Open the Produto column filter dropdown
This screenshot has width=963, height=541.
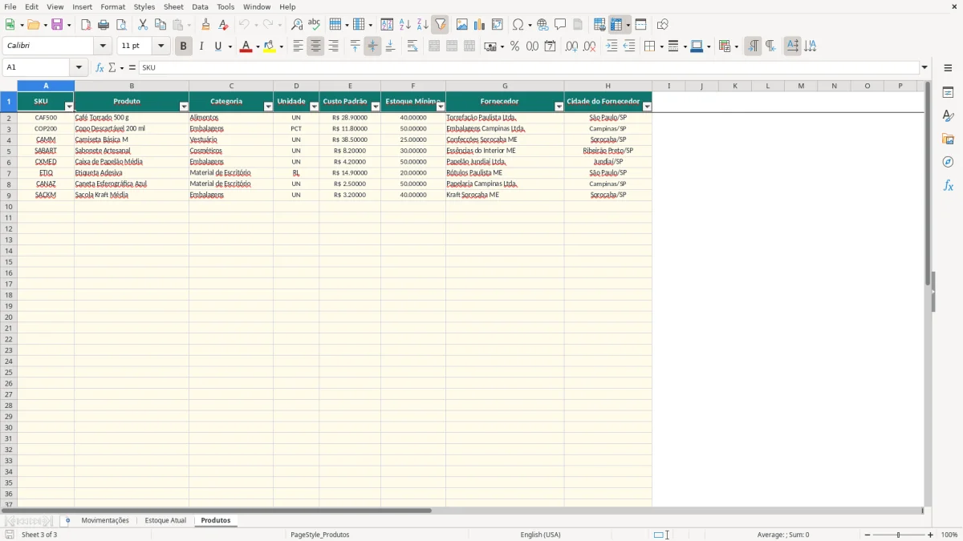(x=184, y=107)
